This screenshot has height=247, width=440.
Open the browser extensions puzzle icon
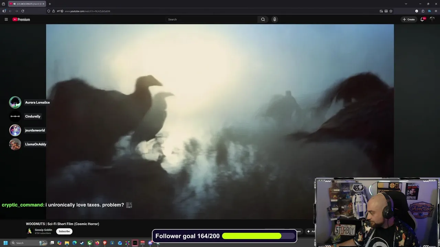point(423,11)
